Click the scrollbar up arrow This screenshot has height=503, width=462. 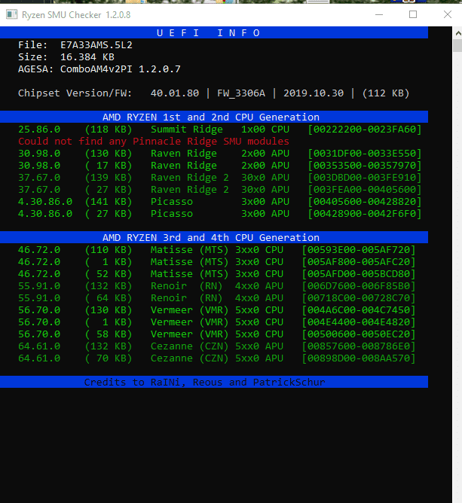[x=458, y=33]
